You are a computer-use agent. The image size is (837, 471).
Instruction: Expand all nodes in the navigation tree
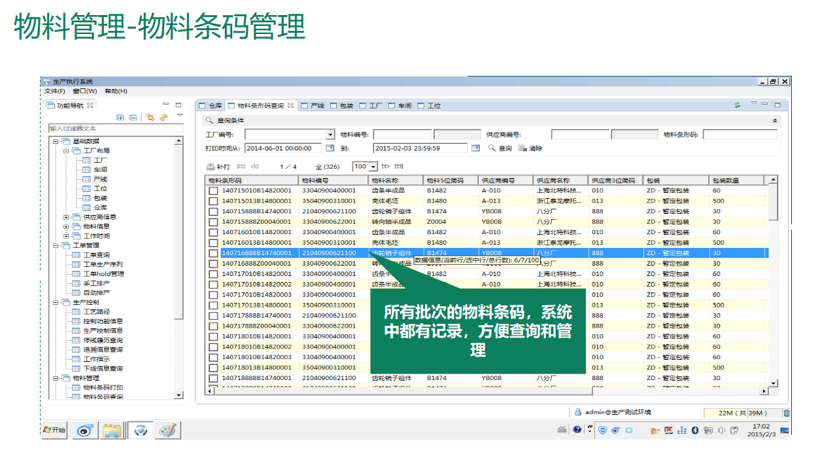[120, 118]
